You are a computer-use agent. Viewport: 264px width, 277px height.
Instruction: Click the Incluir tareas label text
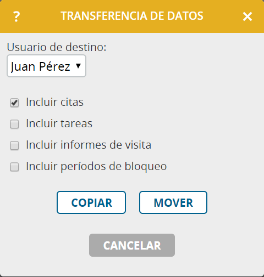59,123
